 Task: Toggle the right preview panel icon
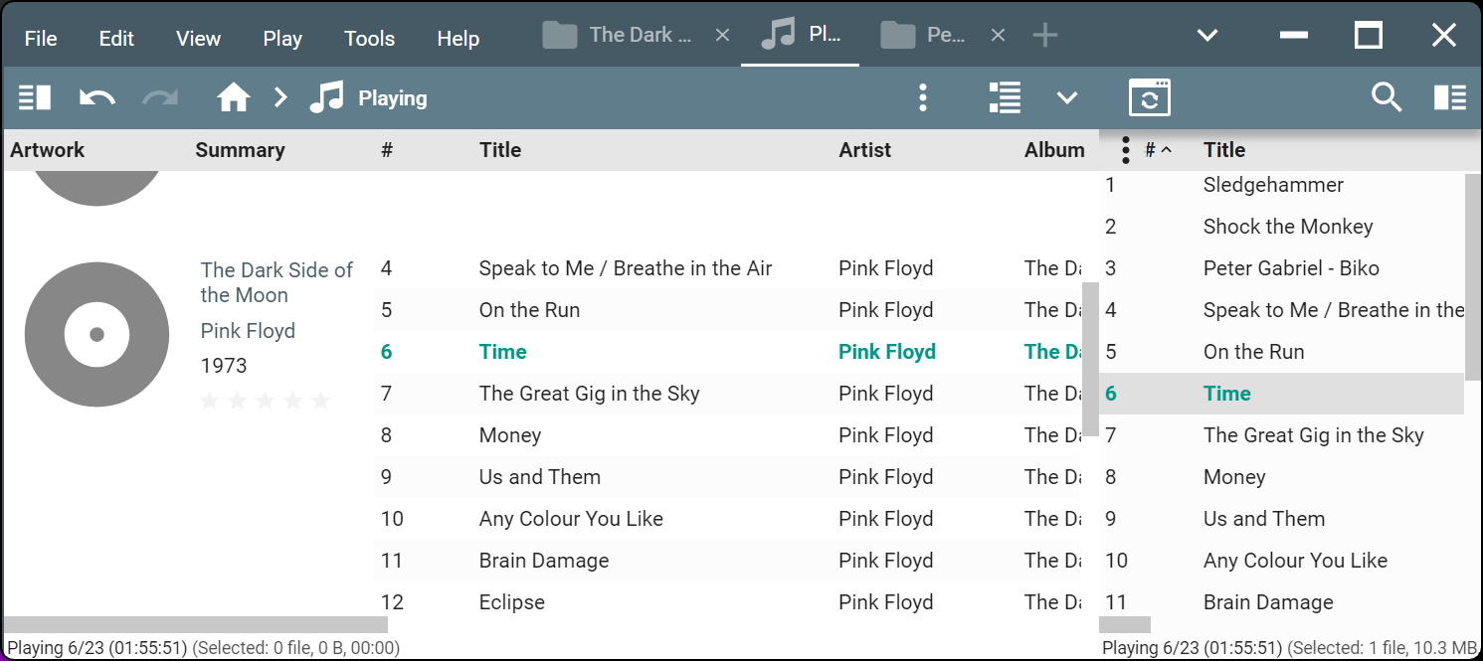click(1449, 97)
